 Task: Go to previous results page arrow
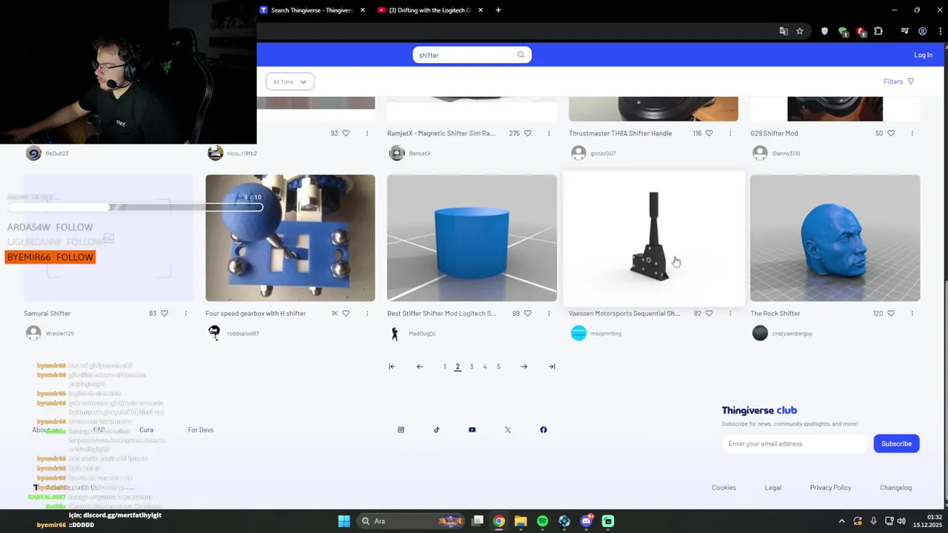pyautogui.click(x=419, y=366)
